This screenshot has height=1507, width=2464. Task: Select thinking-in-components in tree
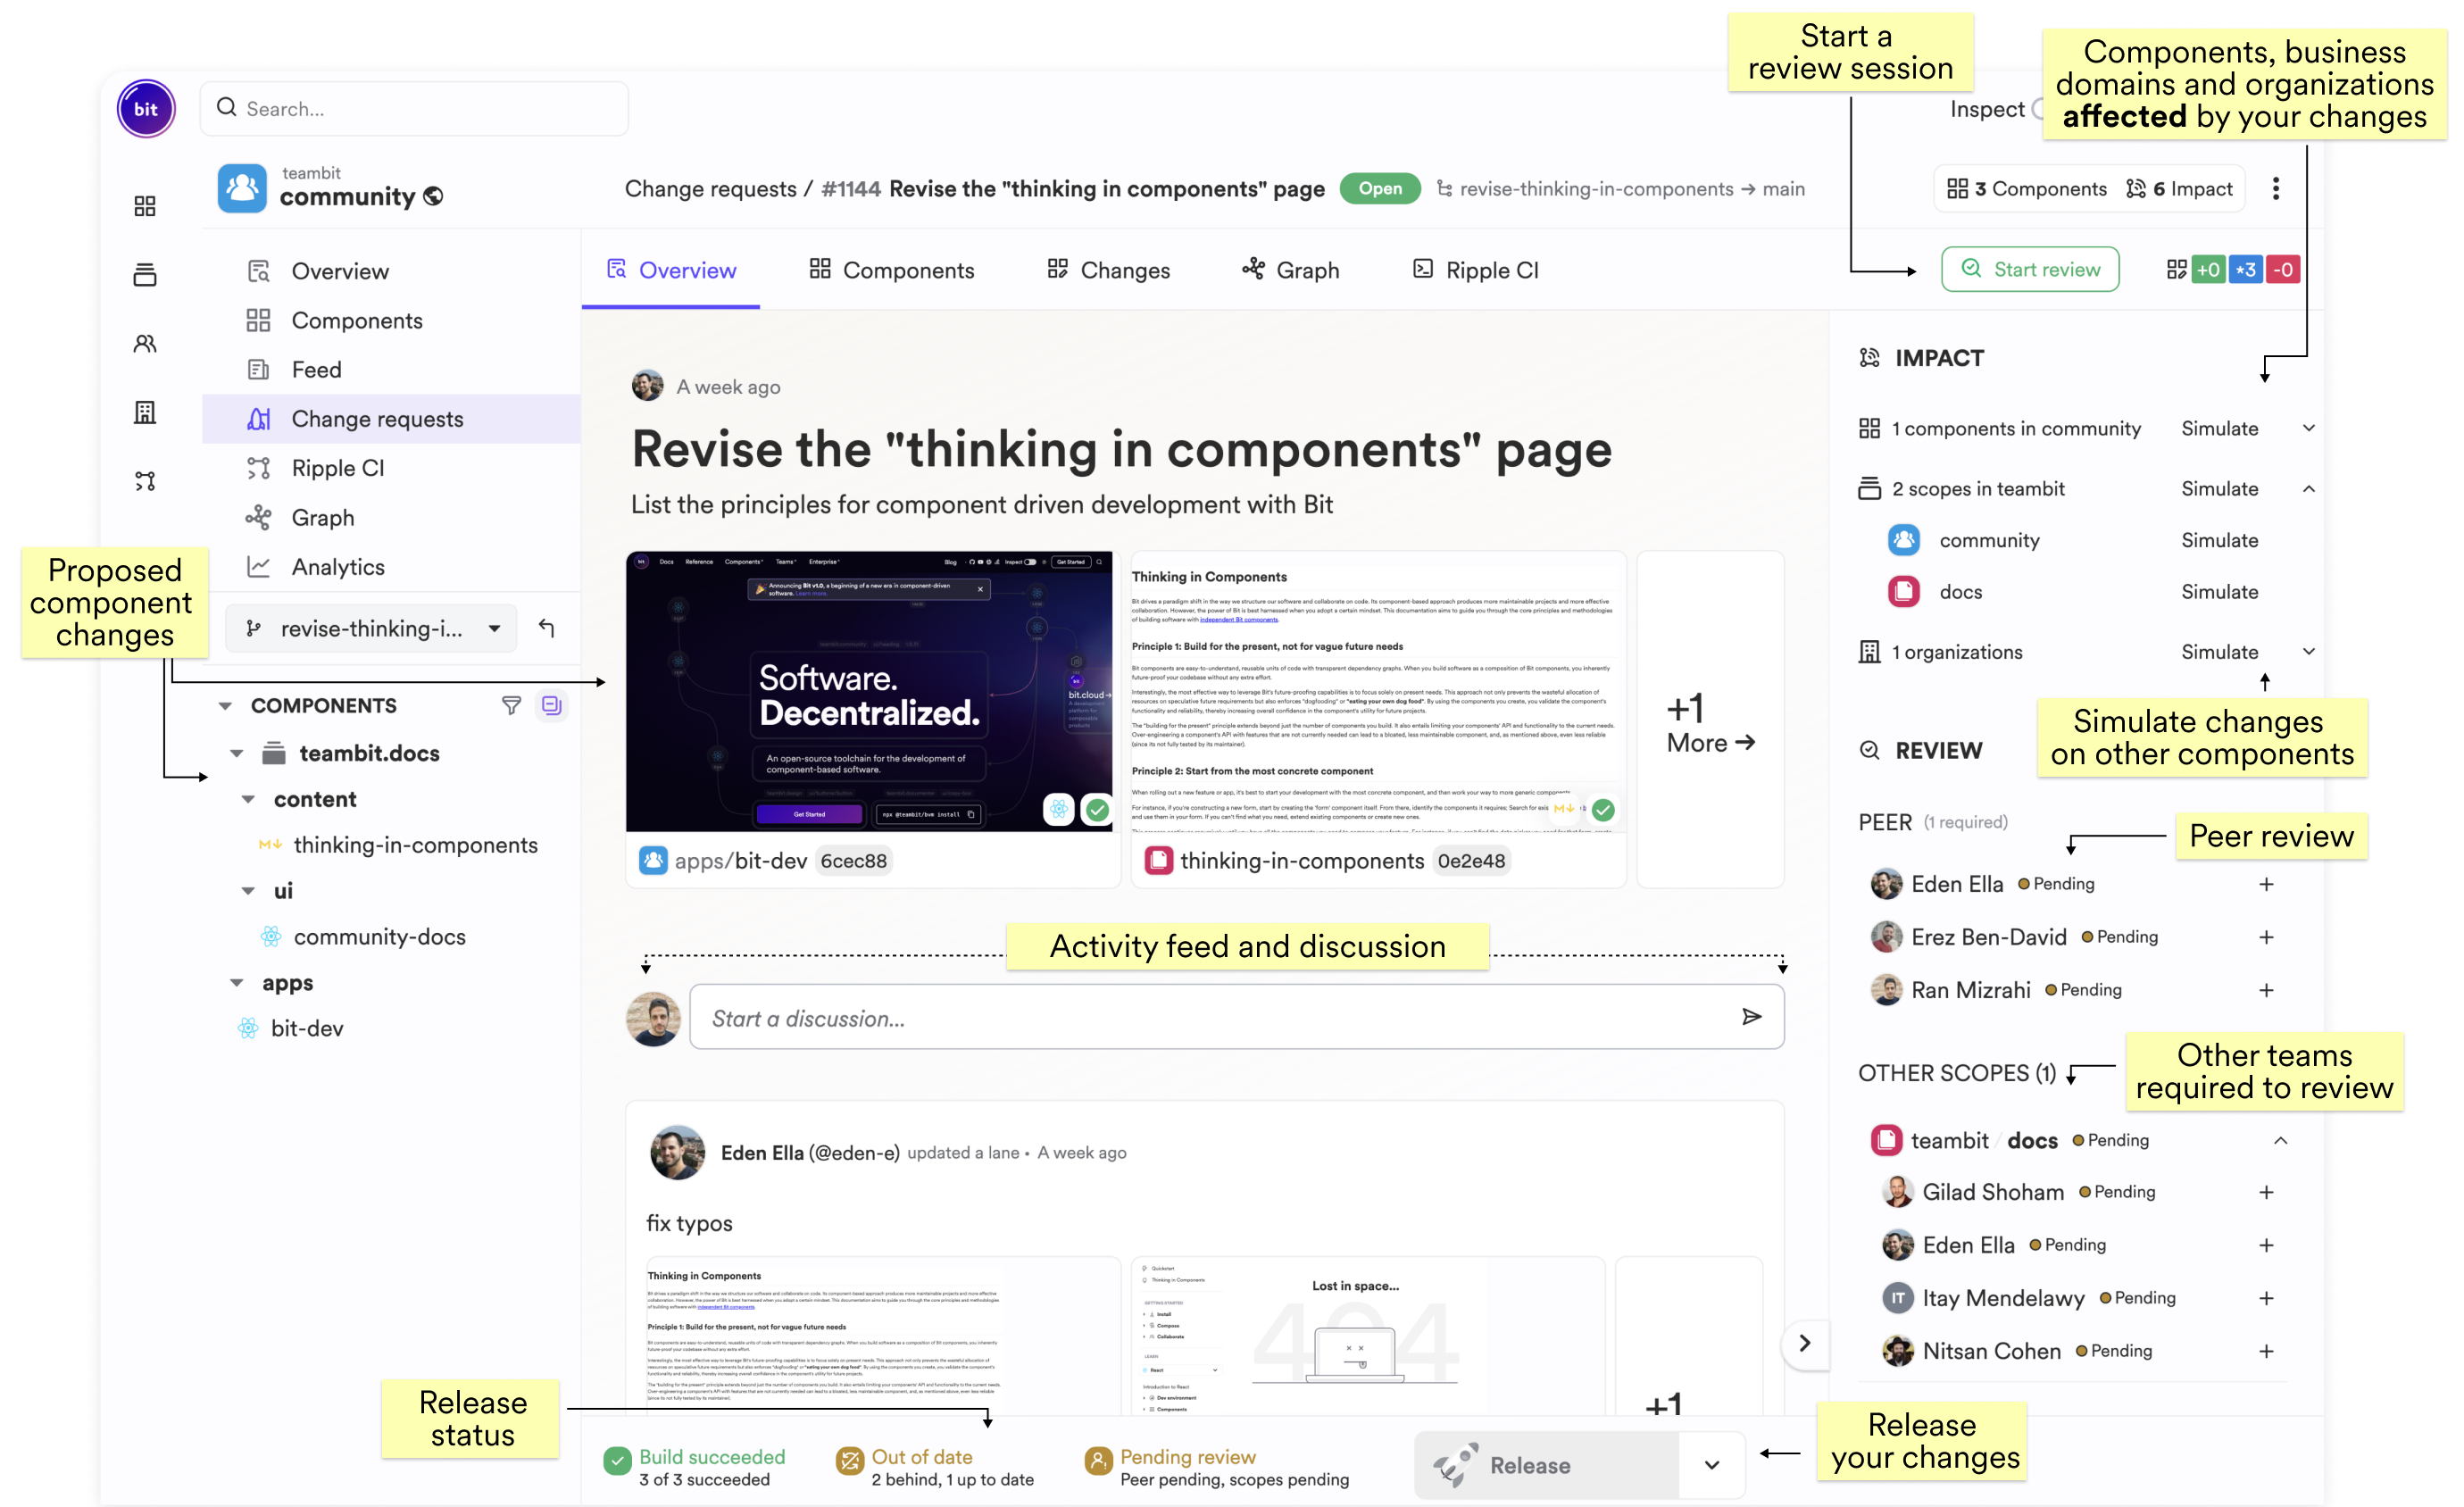415,845
